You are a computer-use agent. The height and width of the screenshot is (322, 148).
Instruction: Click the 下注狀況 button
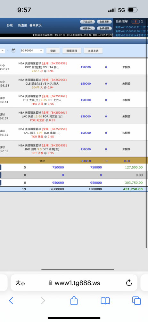[87, 22]
